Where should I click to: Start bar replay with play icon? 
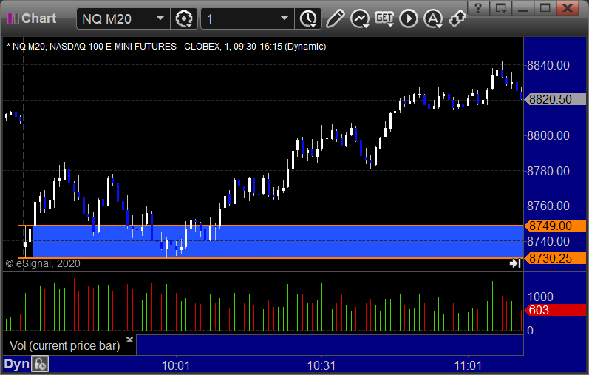[409, 18]
